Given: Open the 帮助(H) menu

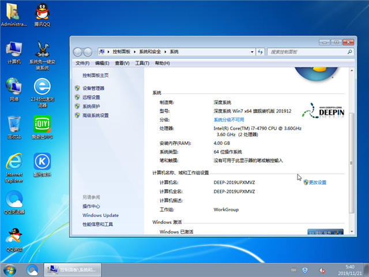Looking at the screenshot, I should coord(163,63).
